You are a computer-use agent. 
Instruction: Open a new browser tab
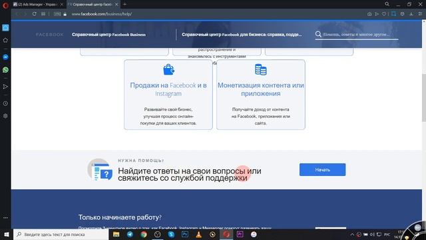tap(124, 5)
